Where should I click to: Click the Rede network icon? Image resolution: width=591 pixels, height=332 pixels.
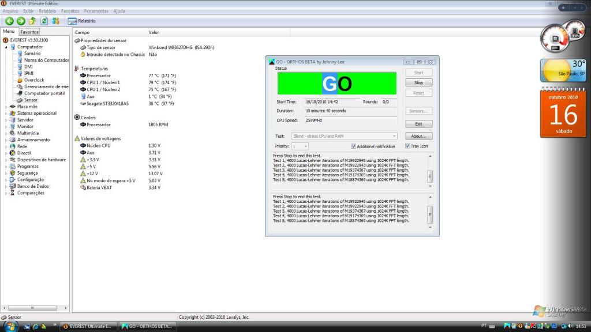[x=13, y=146]
